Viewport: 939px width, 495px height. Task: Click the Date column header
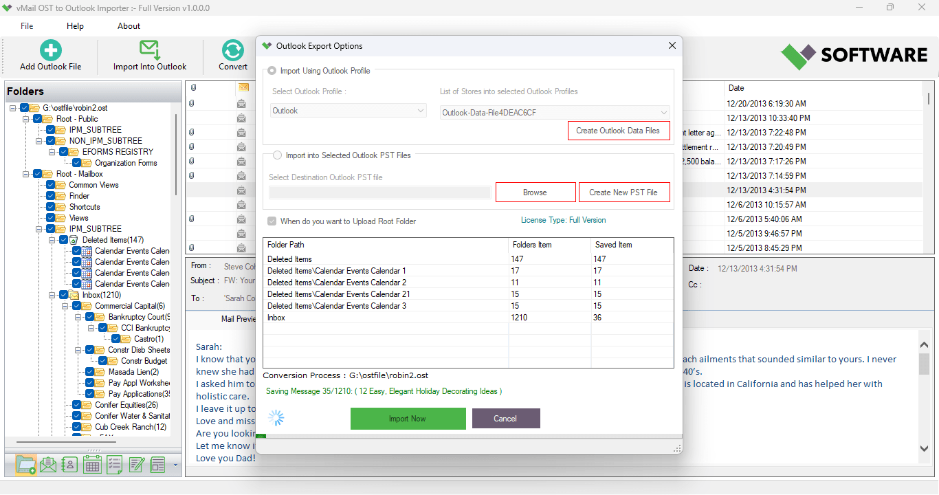click(x=823, y=88)
